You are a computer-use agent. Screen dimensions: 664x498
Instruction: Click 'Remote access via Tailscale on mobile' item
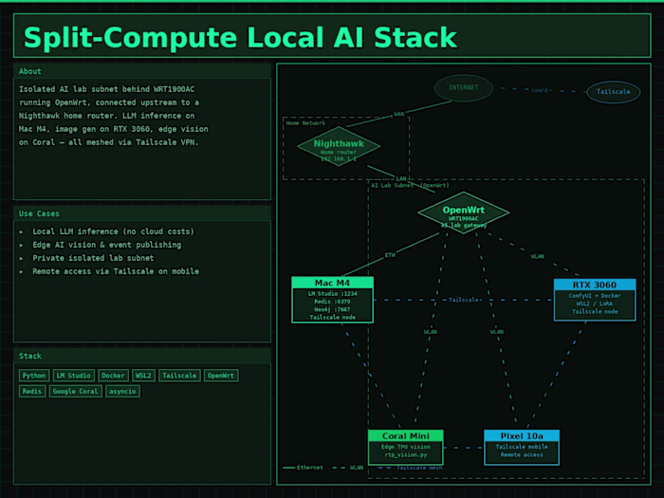[116, 271]
